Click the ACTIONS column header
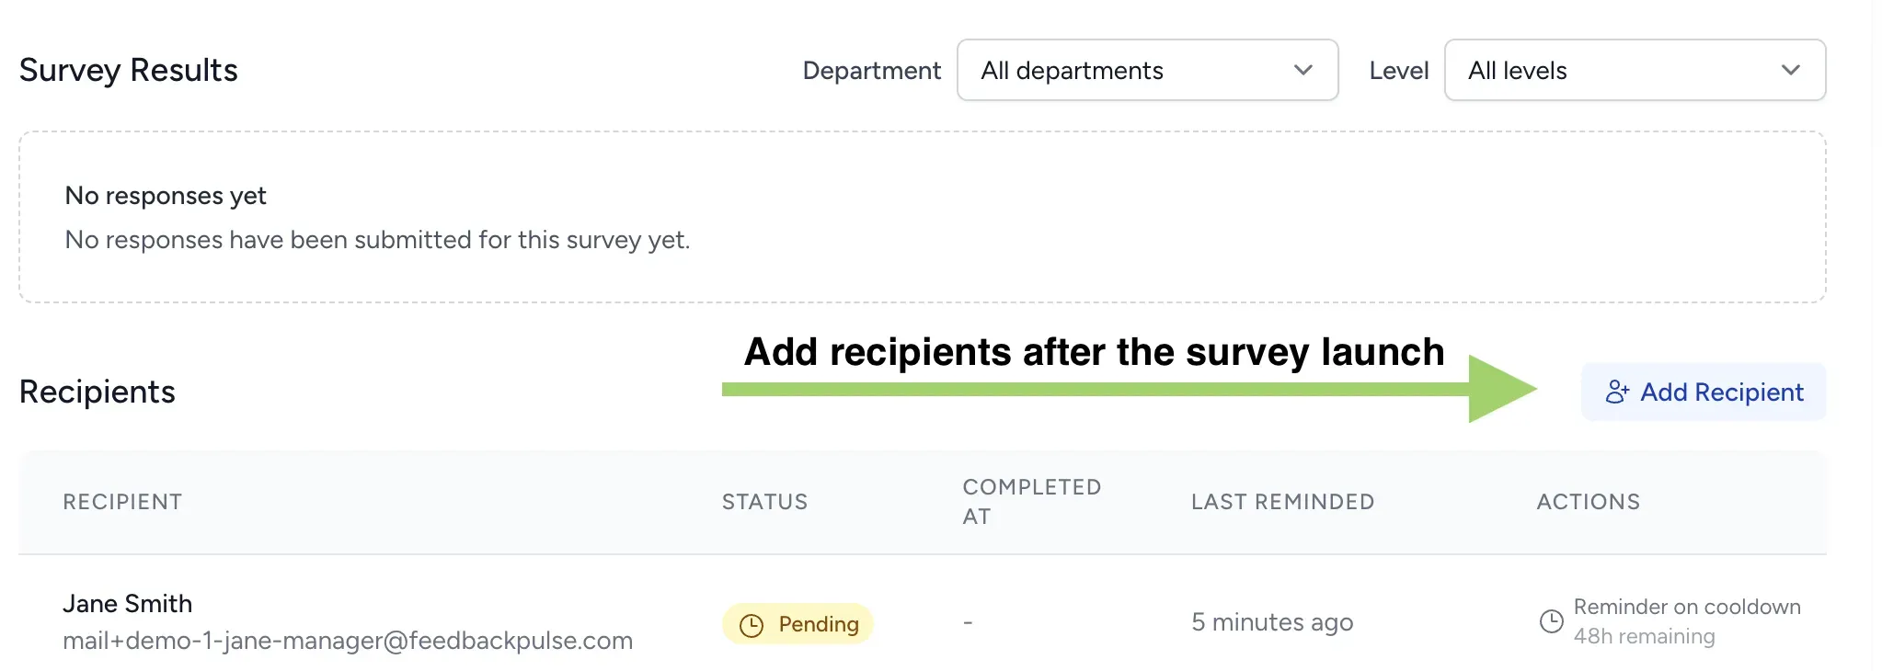1882x671 pixels. tap(1588, 502)
